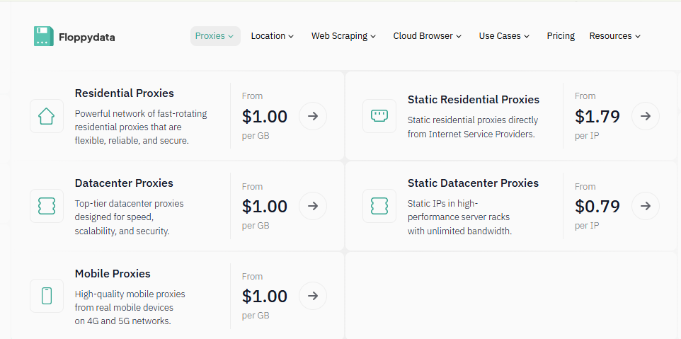This screenshot has height=339, width=681.
Task: Click the Floppydata floppy disk logo icon
Action: point(43,36)
